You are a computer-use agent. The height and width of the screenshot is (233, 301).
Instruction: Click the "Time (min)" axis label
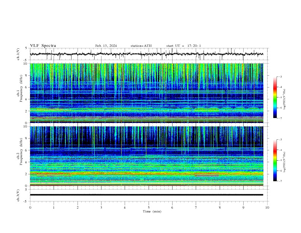152,211
